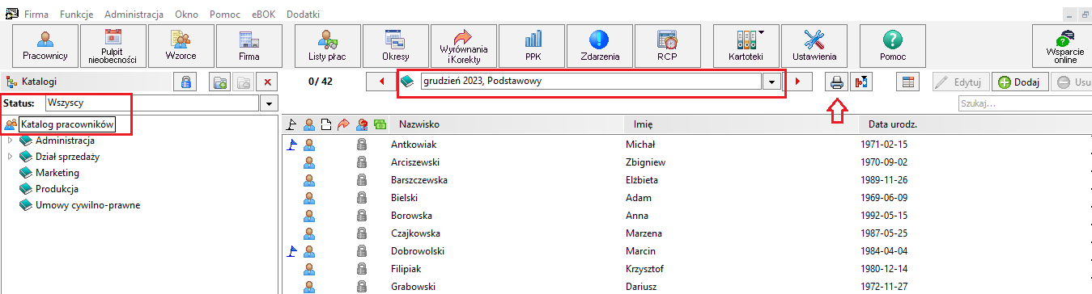Open the Pracownicy module

(x=45, y=45)
